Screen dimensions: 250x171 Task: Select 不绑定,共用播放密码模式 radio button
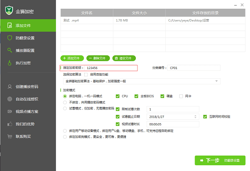[x=65, y=102]
